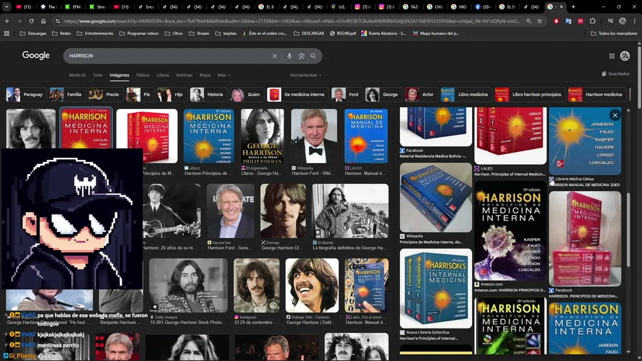The height and width of the screenshot is (361, 642).
Task: Open the Ruleta Aleatoria bookmark
Action: [x=384, y=34]
